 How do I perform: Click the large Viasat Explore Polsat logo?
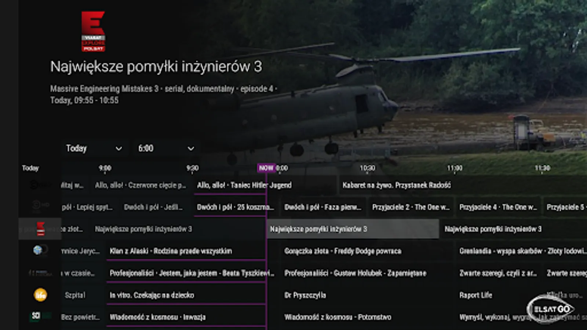click(x=93, y=32)
